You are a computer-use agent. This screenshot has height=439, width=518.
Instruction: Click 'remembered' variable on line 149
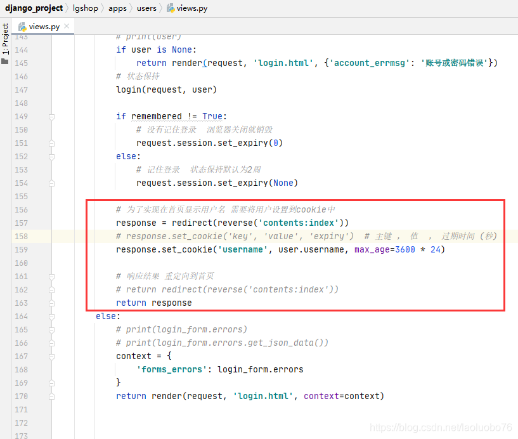click(x=156, y=116)
